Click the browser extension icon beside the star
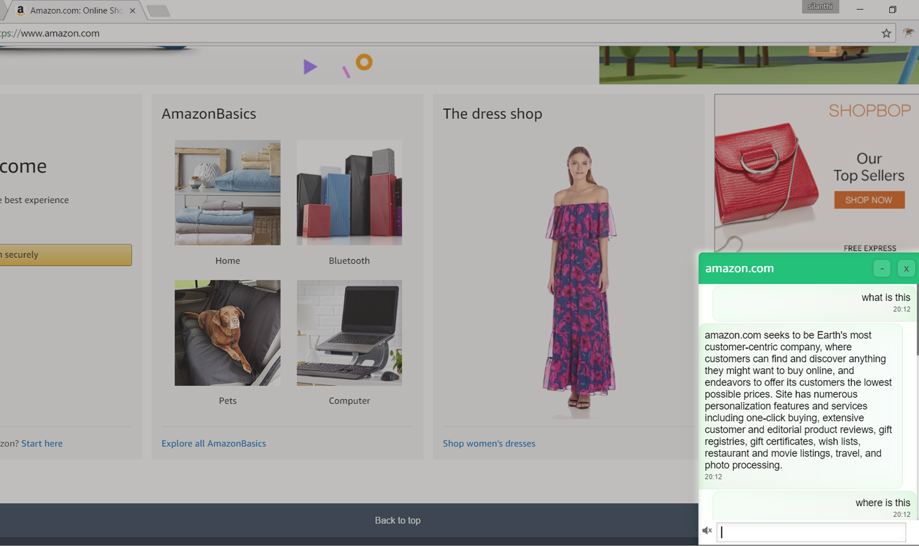 908,33
